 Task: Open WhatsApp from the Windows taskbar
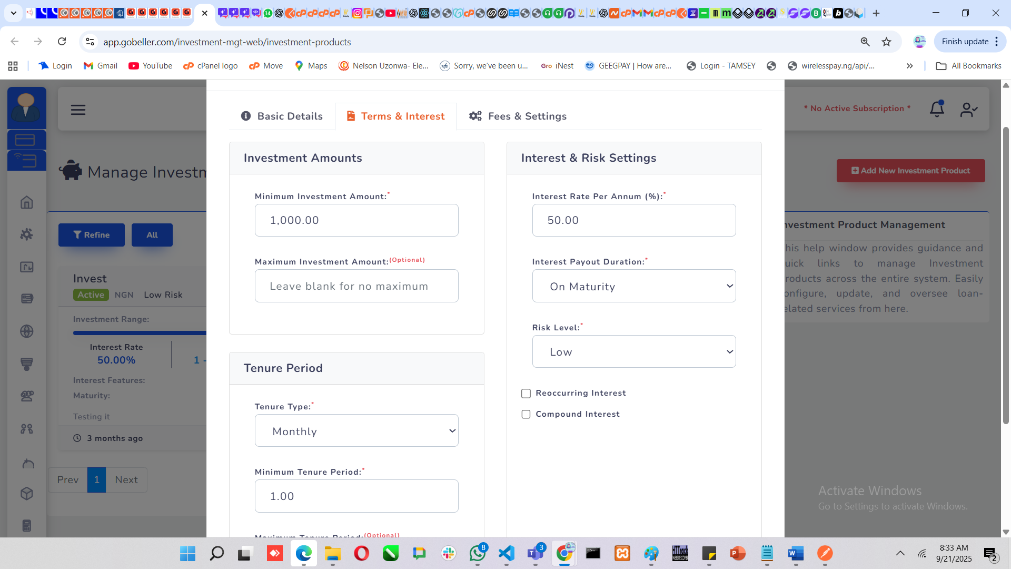point(478,554)
